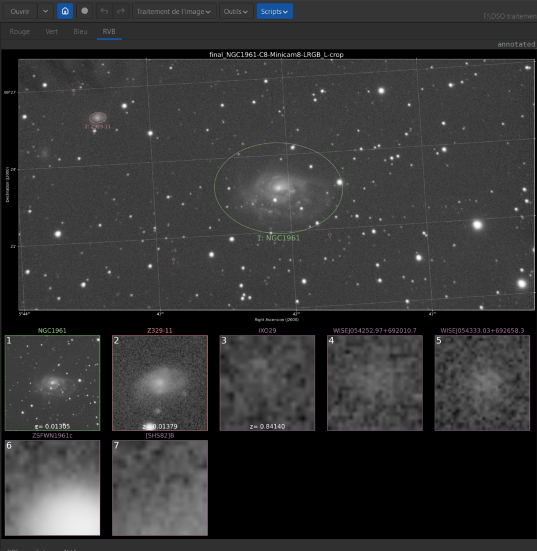
Task: Click thumbnail 5 WISEJ054333.03+692658.3
Action: click(x=482, y=383)
